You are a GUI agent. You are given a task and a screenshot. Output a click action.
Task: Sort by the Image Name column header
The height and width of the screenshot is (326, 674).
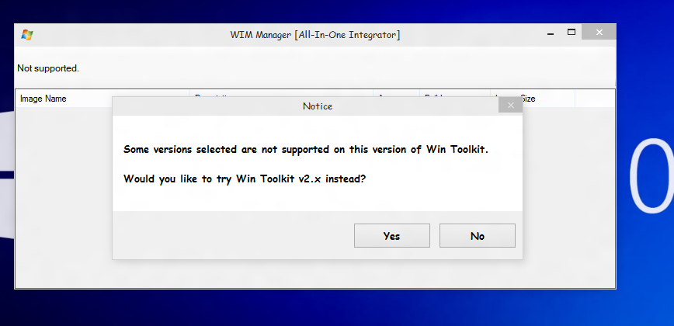pyautogui.click(x=43, y=99)
